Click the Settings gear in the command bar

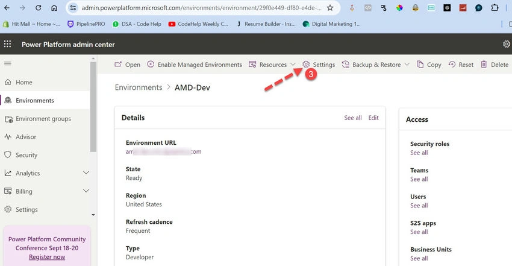306,65
